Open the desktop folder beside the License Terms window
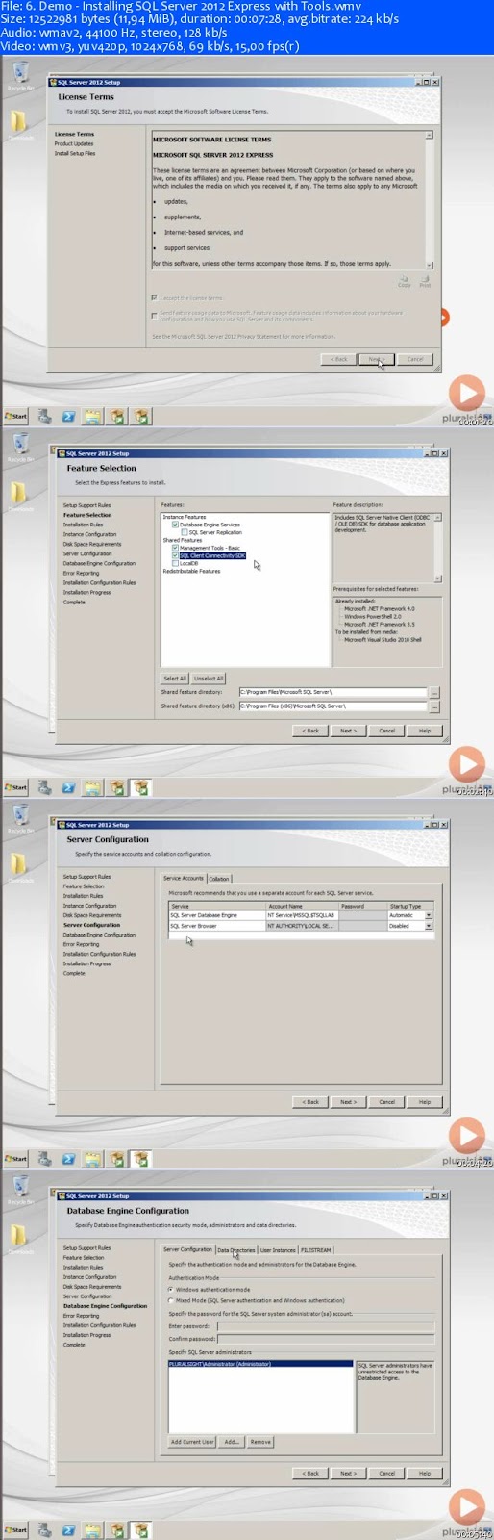The height and width of the screenshot is (1540, 494). [19, 124]
